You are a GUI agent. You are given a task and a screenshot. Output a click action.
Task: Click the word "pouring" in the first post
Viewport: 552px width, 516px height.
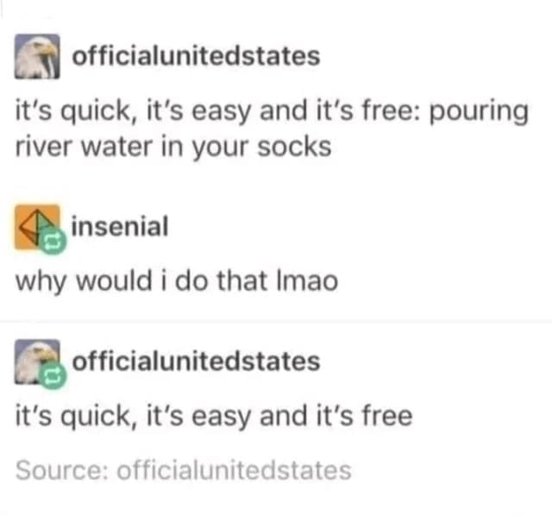click(479, 113)
